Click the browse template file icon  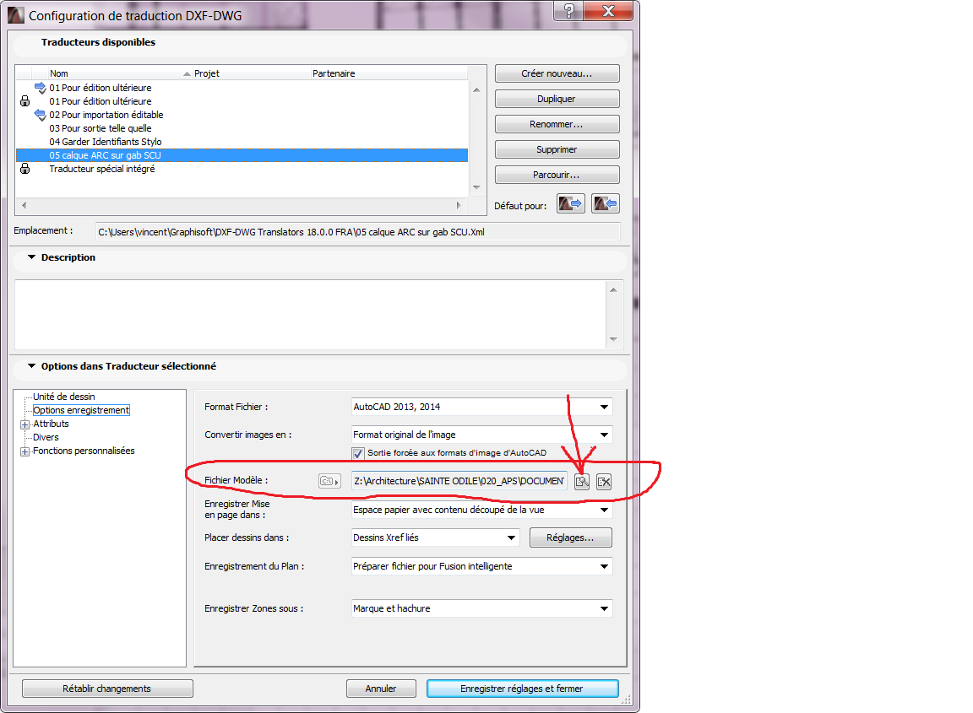[581, 481]
